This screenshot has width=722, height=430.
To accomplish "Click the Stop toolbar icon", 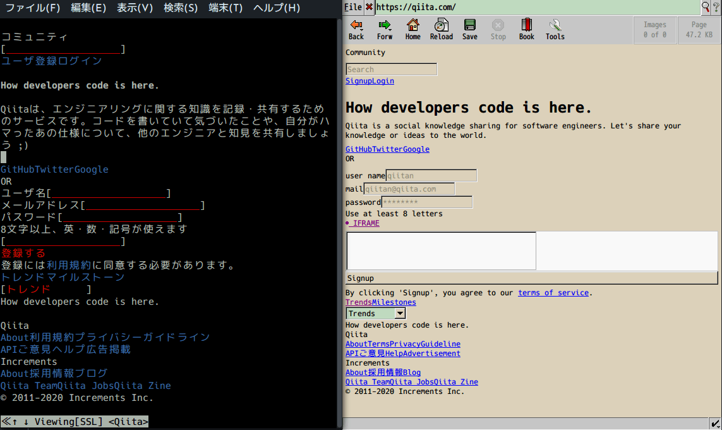I will click(498, 25).
